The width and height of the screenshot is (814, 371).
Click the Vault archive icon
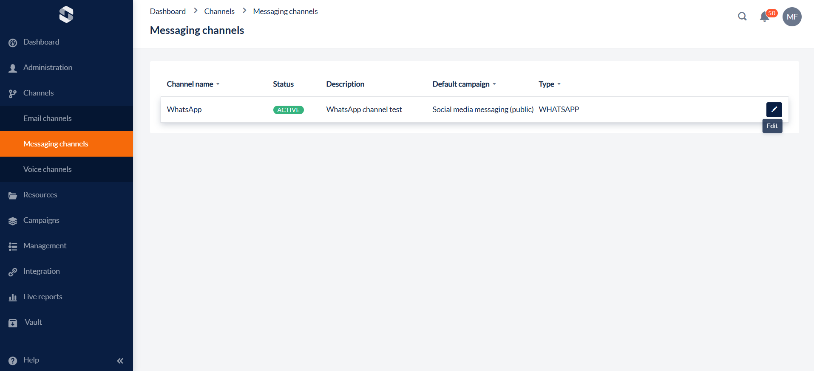[13, 323]
